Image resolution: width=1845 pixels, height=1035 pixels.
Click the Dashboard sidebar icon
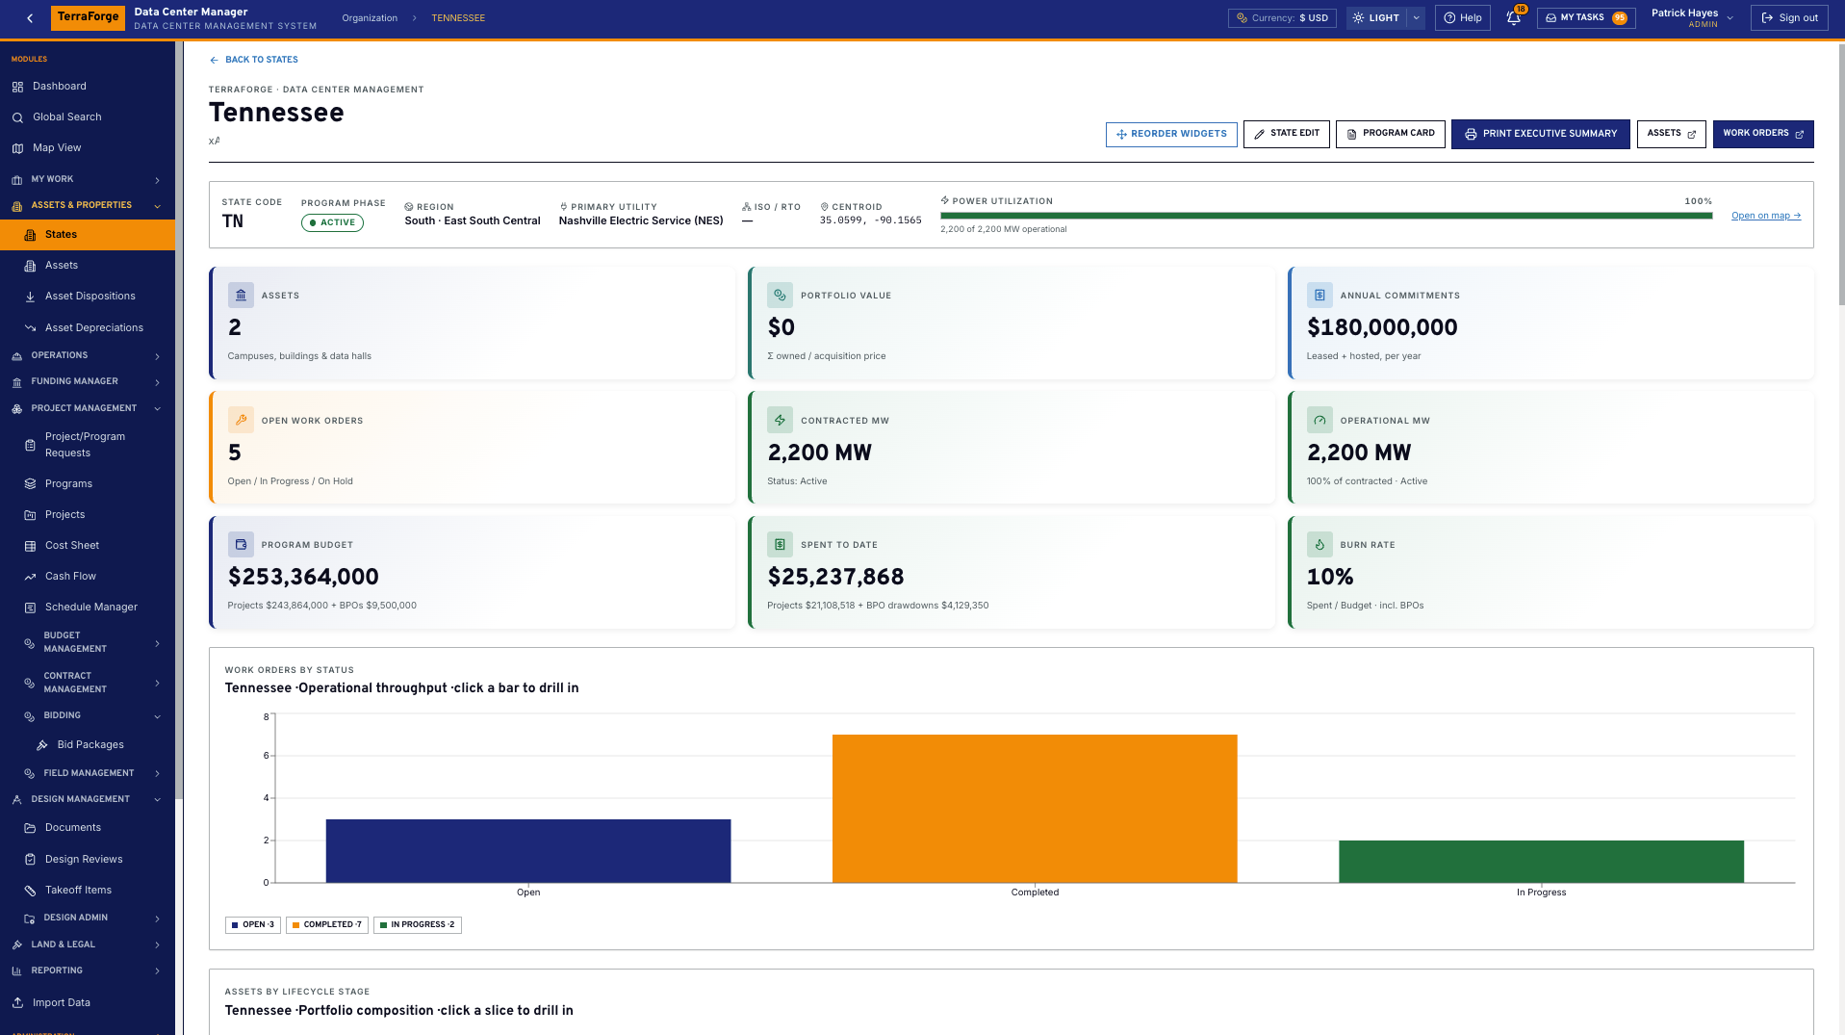click(x=17, y=87)
